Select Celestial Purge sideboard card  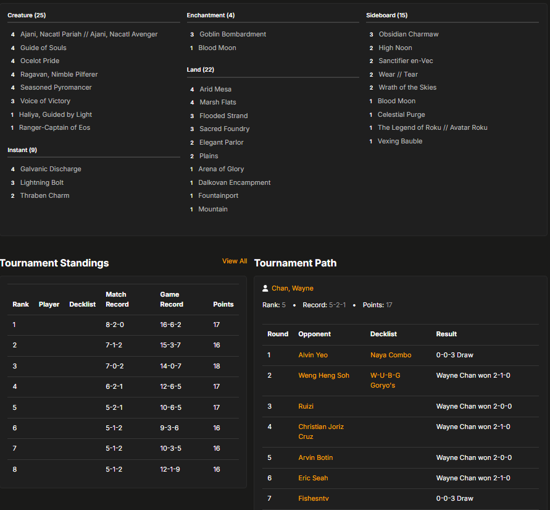point(401,114)
